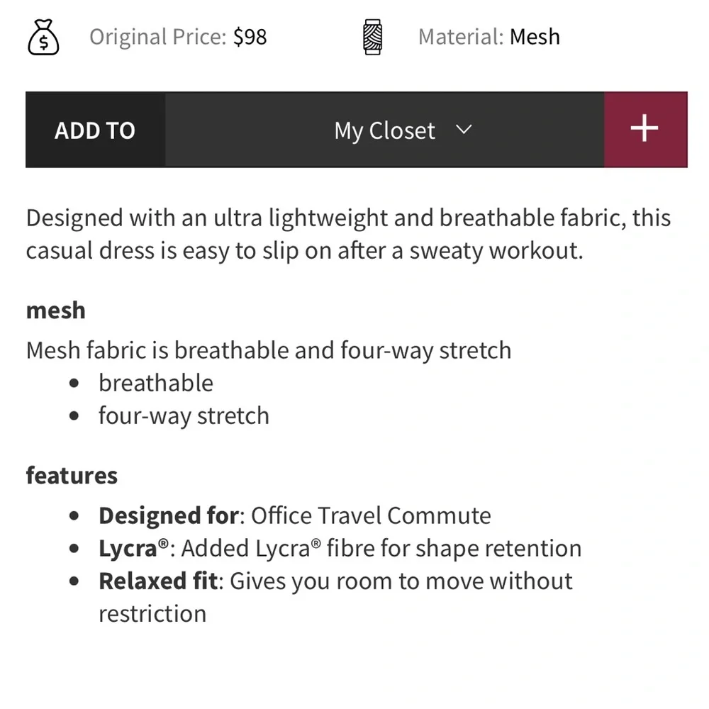Click the mesh section heading

click(55, 311)
